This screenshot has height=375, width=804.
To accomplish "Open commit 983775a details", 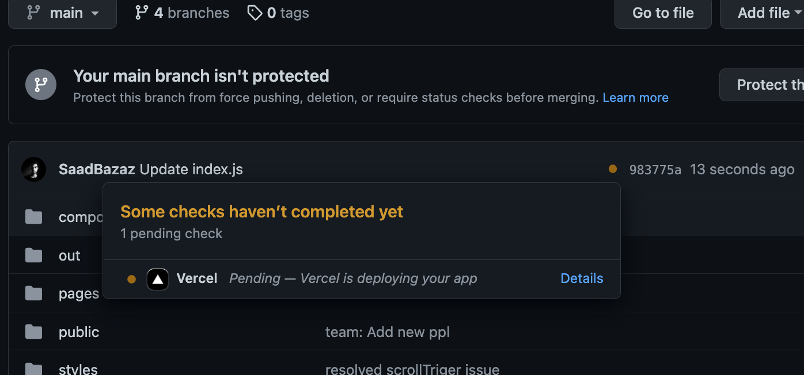I will point(655,169).
